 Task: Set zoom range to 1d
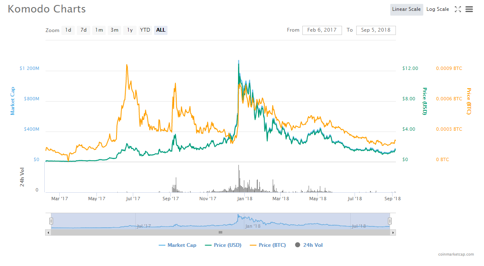coord(68,30)
